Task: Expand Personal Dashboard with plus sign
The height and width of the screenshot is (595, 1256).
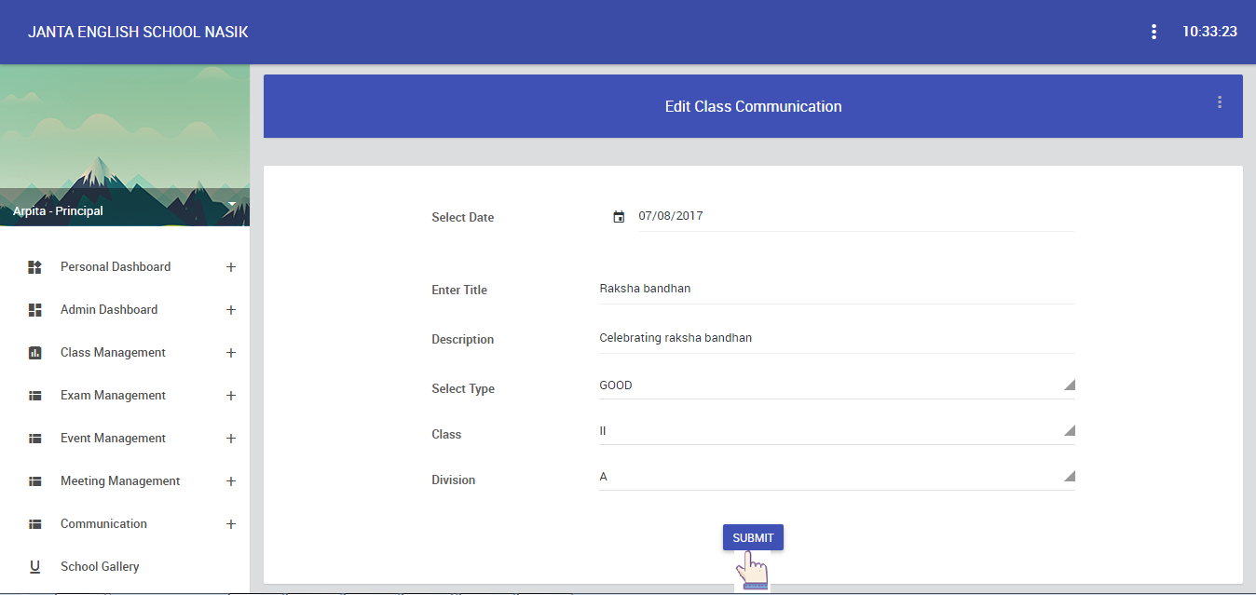Action: coord(231,267)
